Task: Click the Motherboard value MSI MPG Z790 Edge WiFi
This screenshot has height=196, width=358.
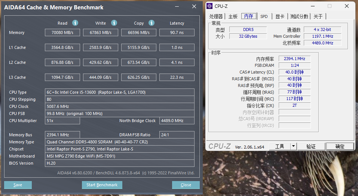Action: pos(120,156)
